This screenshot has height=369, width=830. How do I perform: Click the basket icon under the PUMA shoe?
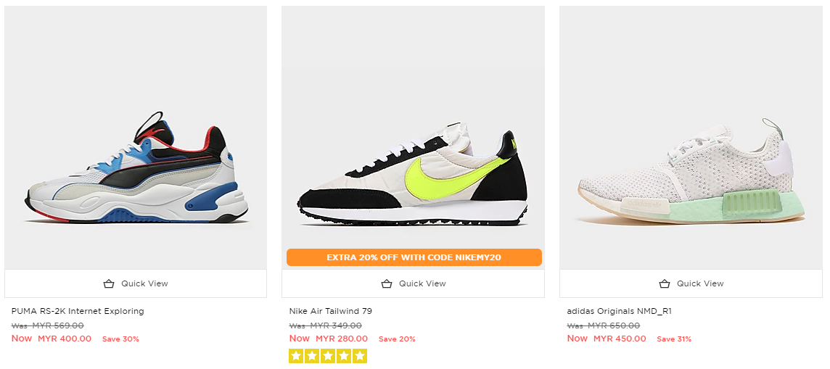click(109, 283)
